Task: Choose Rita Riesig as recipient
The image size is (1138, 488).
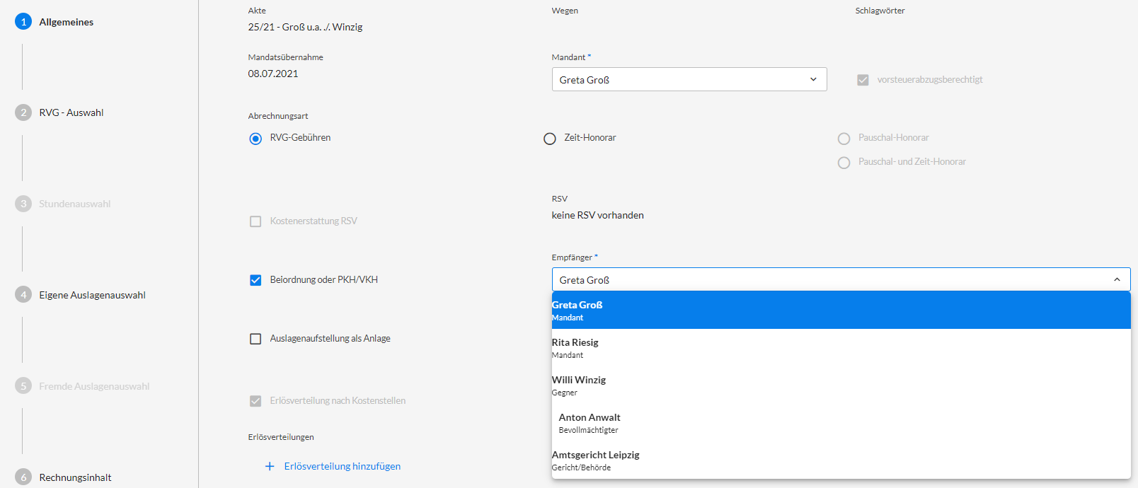Action: (841, 347)
